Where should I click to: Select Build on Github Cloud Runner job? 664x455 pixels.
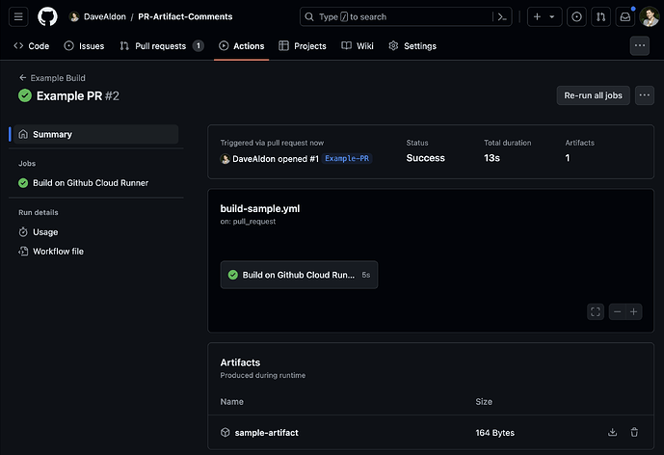click(91, 182)
